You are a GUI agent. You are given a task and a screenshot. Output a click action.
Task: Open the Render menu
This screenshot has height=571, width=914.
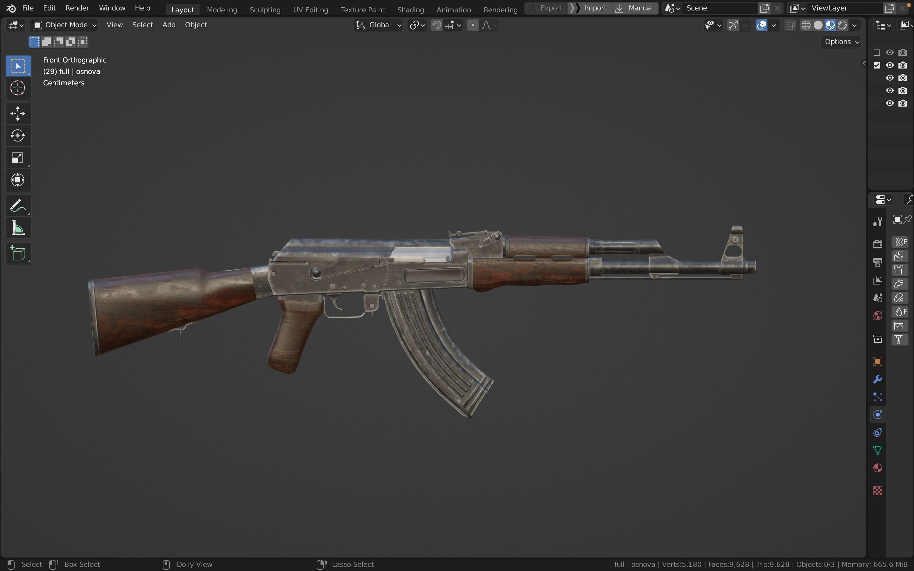[77, 8]
